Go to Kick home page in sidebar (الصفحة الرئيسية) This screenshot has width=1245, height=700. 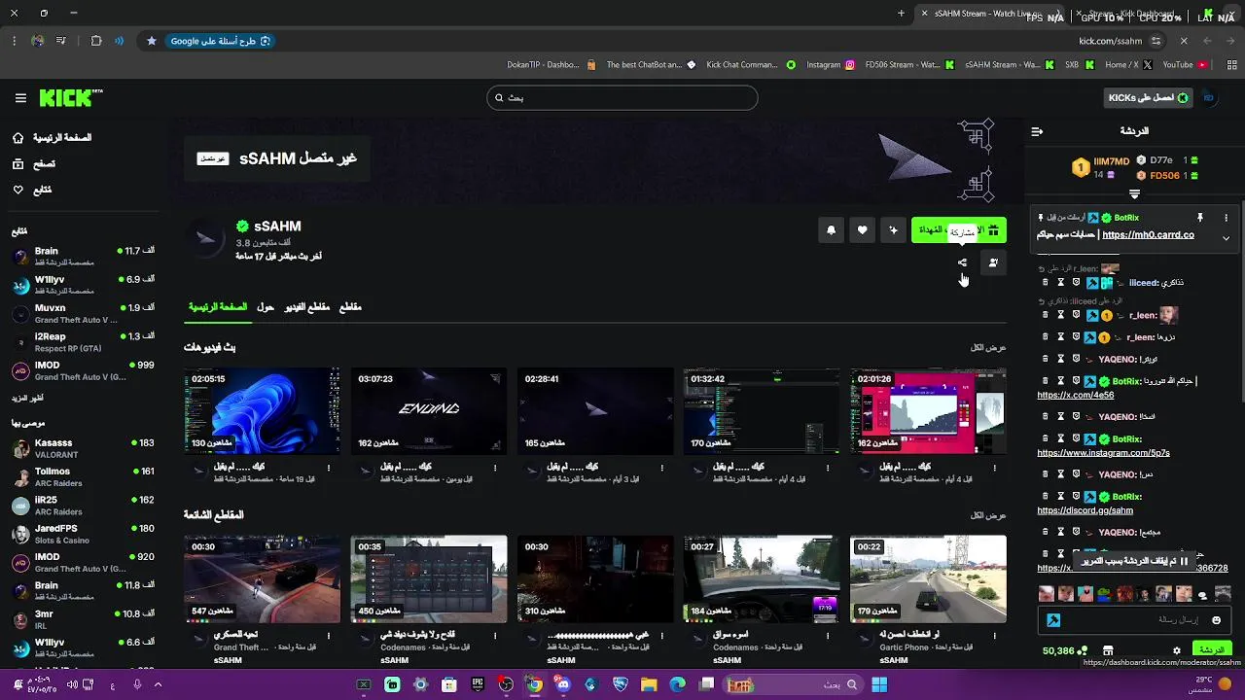[53, 138]
